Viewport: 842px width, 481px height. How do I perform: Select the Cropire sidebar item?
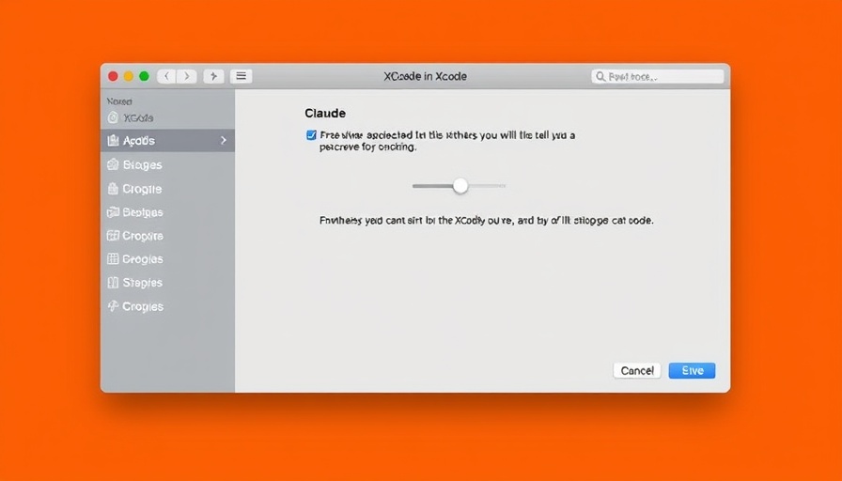[x=167, y=236]
